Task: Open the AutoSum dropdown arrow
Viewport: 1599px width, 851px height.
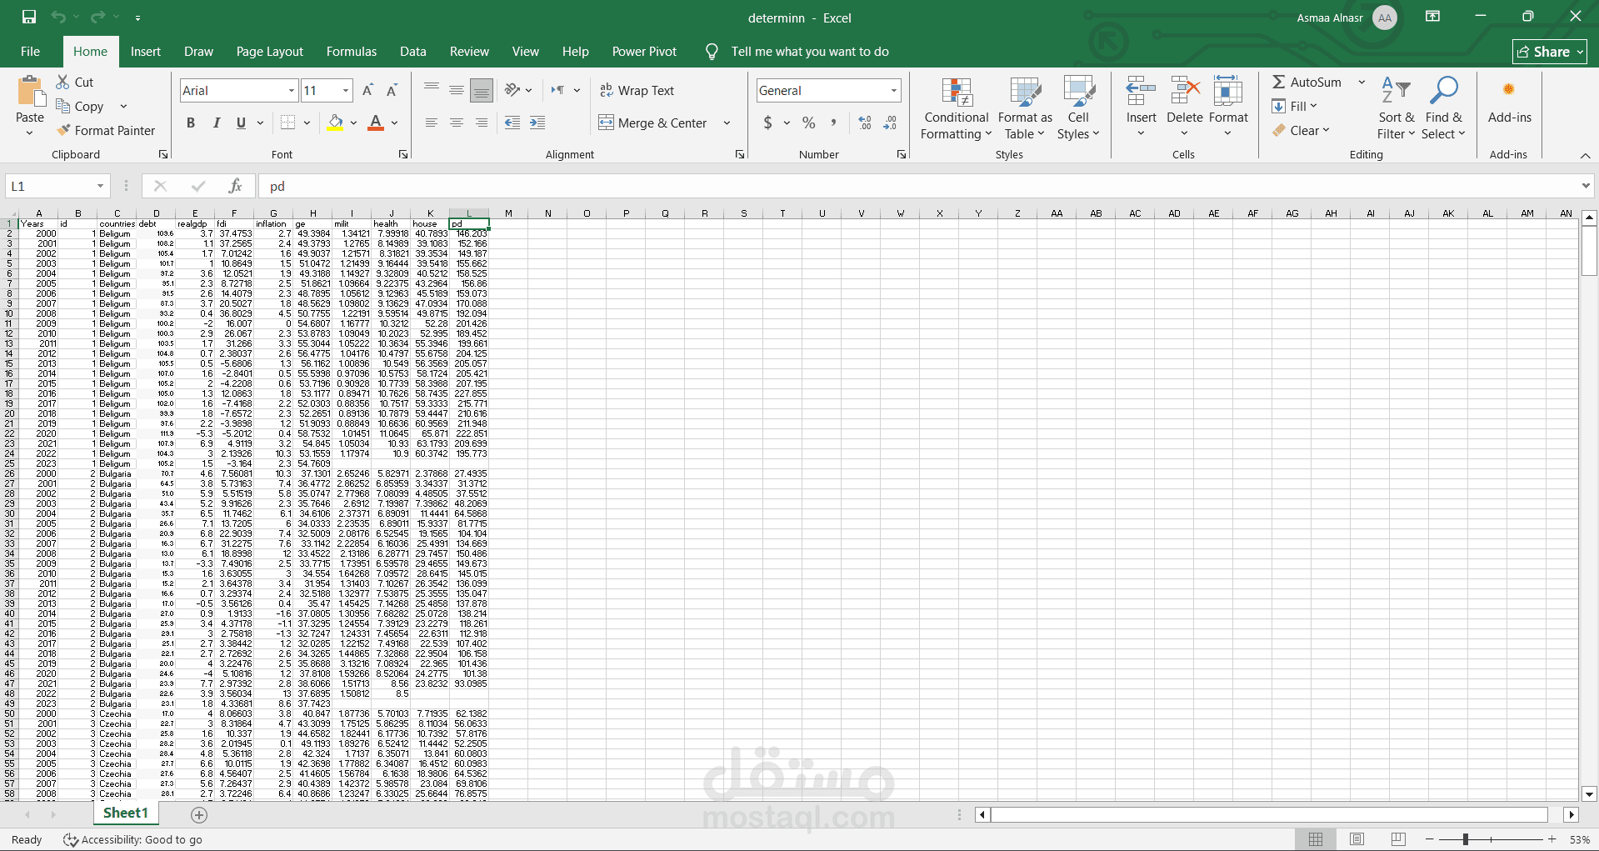Action: (x=1362, y=82)
